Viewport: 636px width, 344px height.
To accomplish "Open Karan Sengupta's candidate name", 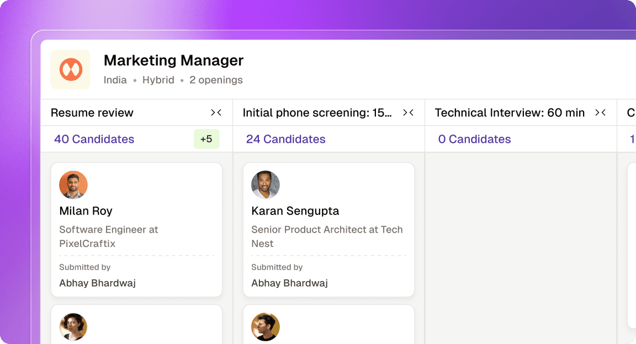I will pyautogui.click(x=295, y=211).
